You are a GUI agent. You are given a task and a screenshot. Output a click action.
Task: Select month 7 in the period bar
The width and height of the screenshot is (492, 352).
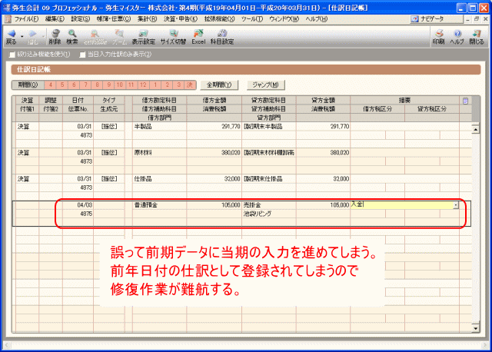click(x=85, y=85)
